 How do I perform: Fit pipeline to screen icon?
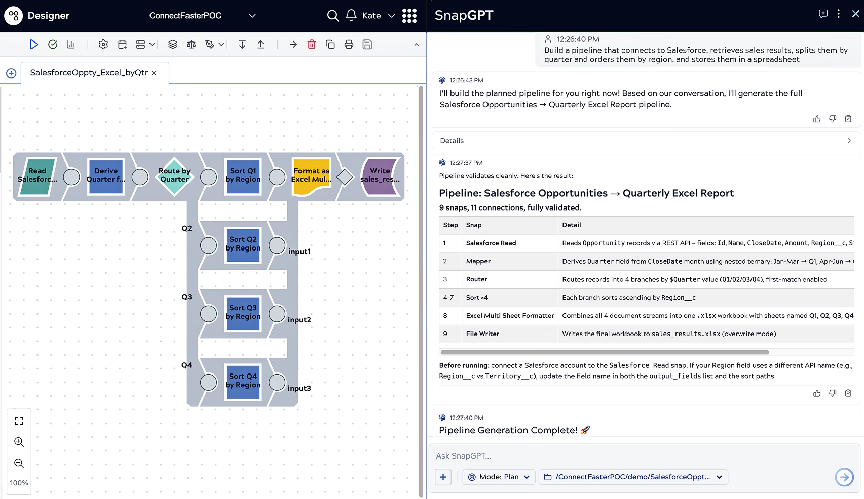click(19, 421)
